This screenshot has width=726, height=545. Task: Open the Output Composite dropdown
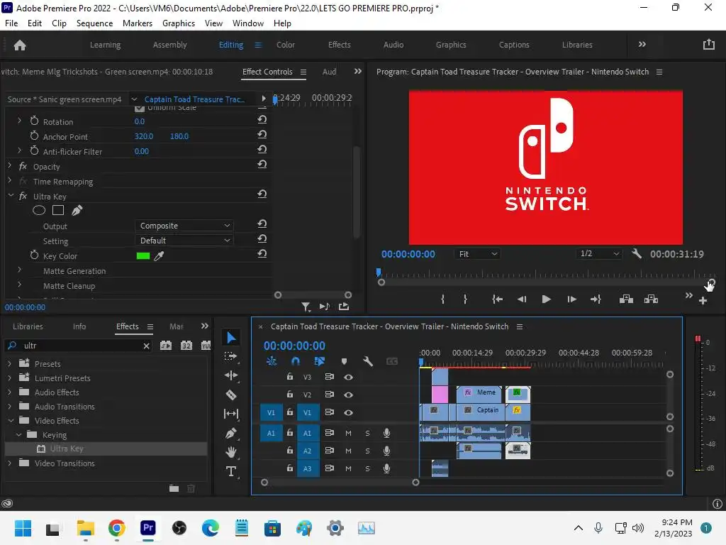click(x=184, y=226)
